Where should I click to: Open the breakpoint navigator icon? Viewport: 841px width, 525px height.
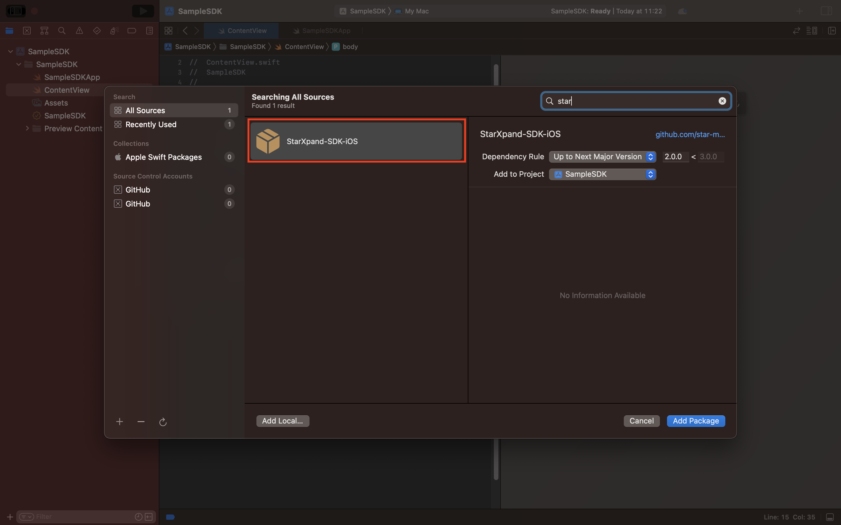132,31
